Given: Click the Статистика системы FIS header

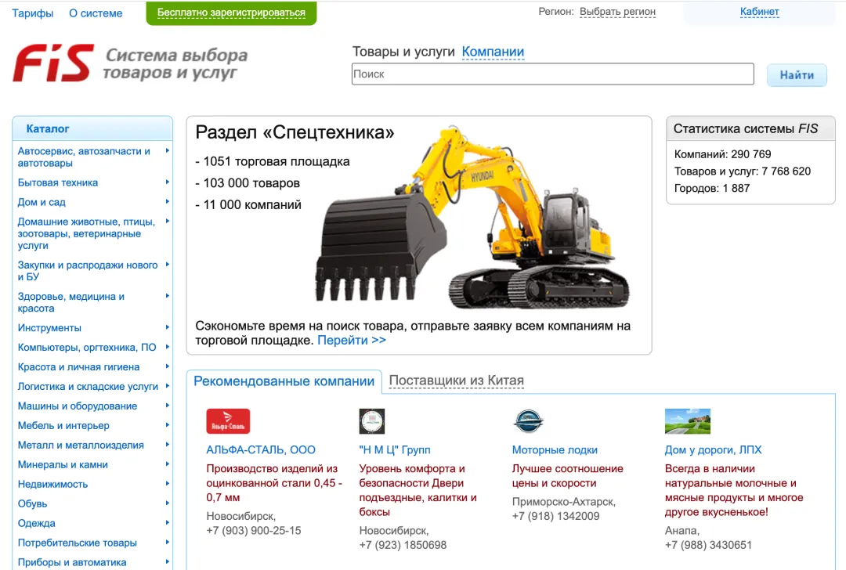Looking at the screenshot, I should [750, 129].
